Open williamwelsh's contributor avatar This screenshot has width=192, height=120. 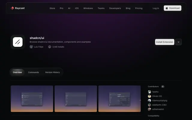149,109
